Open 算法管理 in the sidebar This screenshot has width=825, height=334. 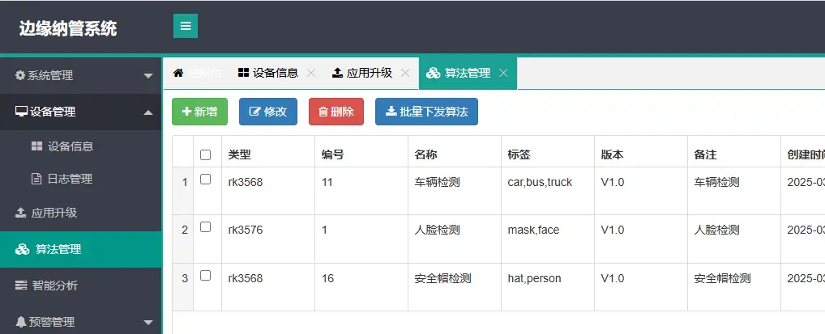pyautogui.click(x=80, y=249)
